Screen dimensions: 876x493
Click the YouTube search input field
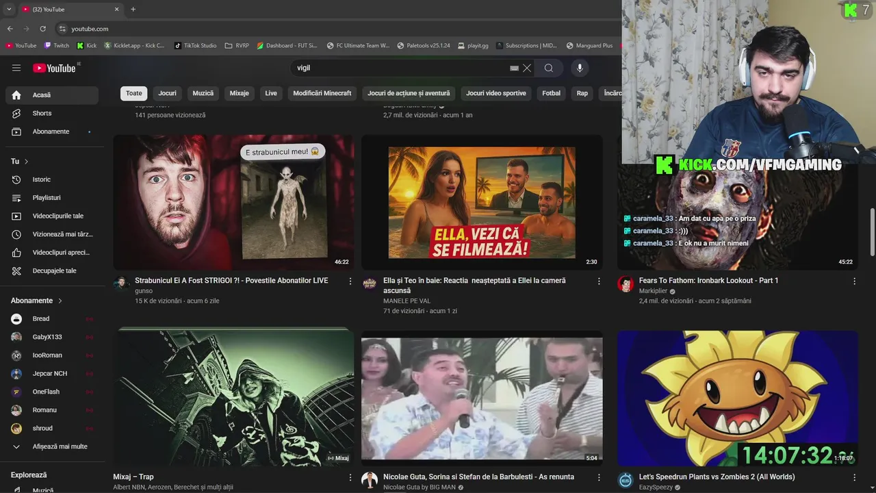click(400, 68)
